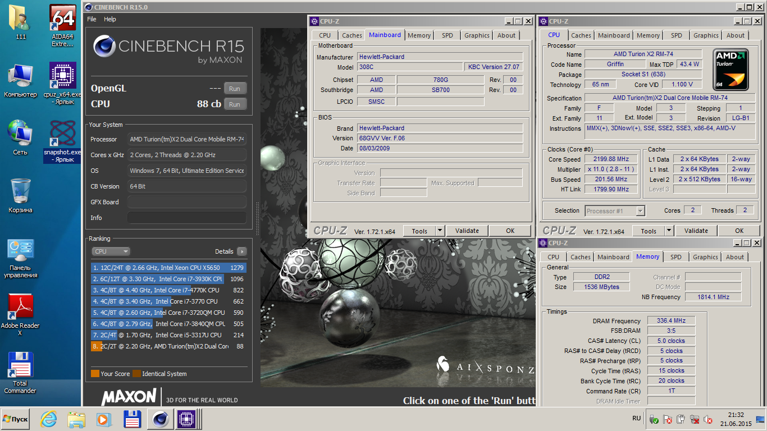This screenshot has height=431, width=767.
Task: Click the RU language indicator in the tray
Action: pos(636,419)
